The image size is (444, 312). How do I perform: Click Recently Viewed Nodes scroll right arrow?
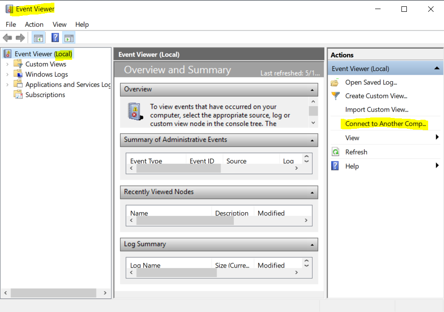pyautogui.click(x=306, y=220)
